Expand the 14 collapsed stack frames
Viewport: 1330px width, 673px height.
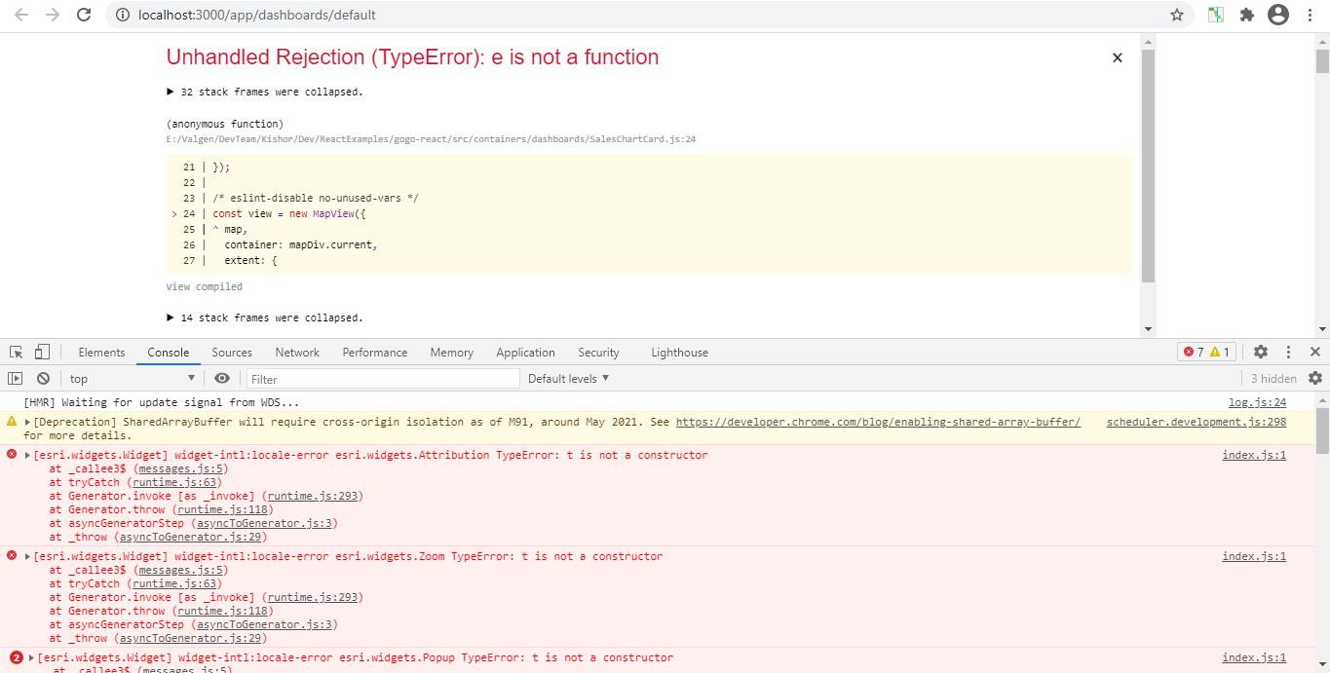(x=265, y=318)
